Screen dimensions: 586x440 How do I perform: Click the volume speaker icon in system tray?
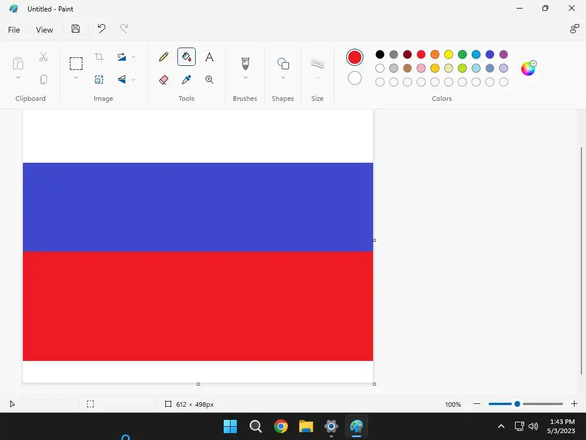point(533,426)
